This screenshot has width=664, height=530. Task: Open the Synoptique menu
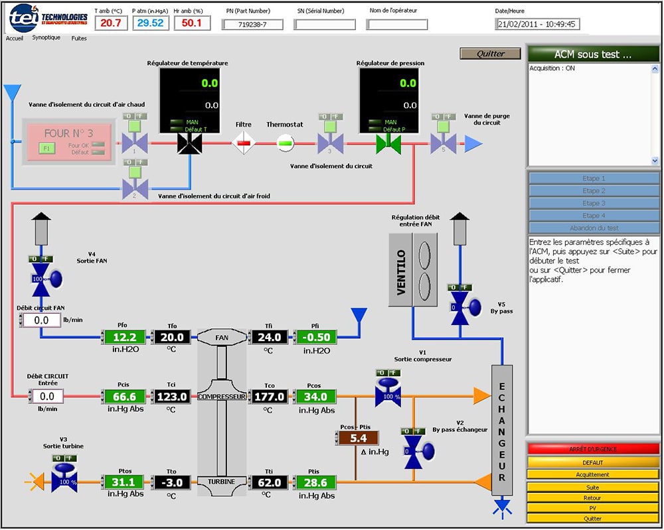coord(46,38)
